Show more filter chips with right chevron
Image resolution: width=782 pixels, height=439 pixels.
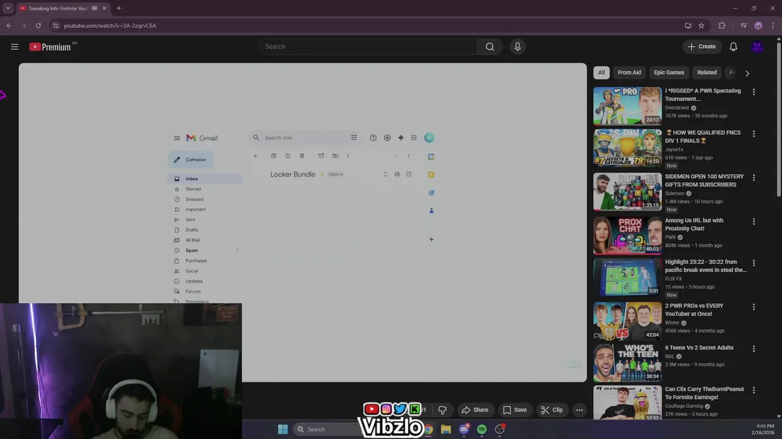747,73
